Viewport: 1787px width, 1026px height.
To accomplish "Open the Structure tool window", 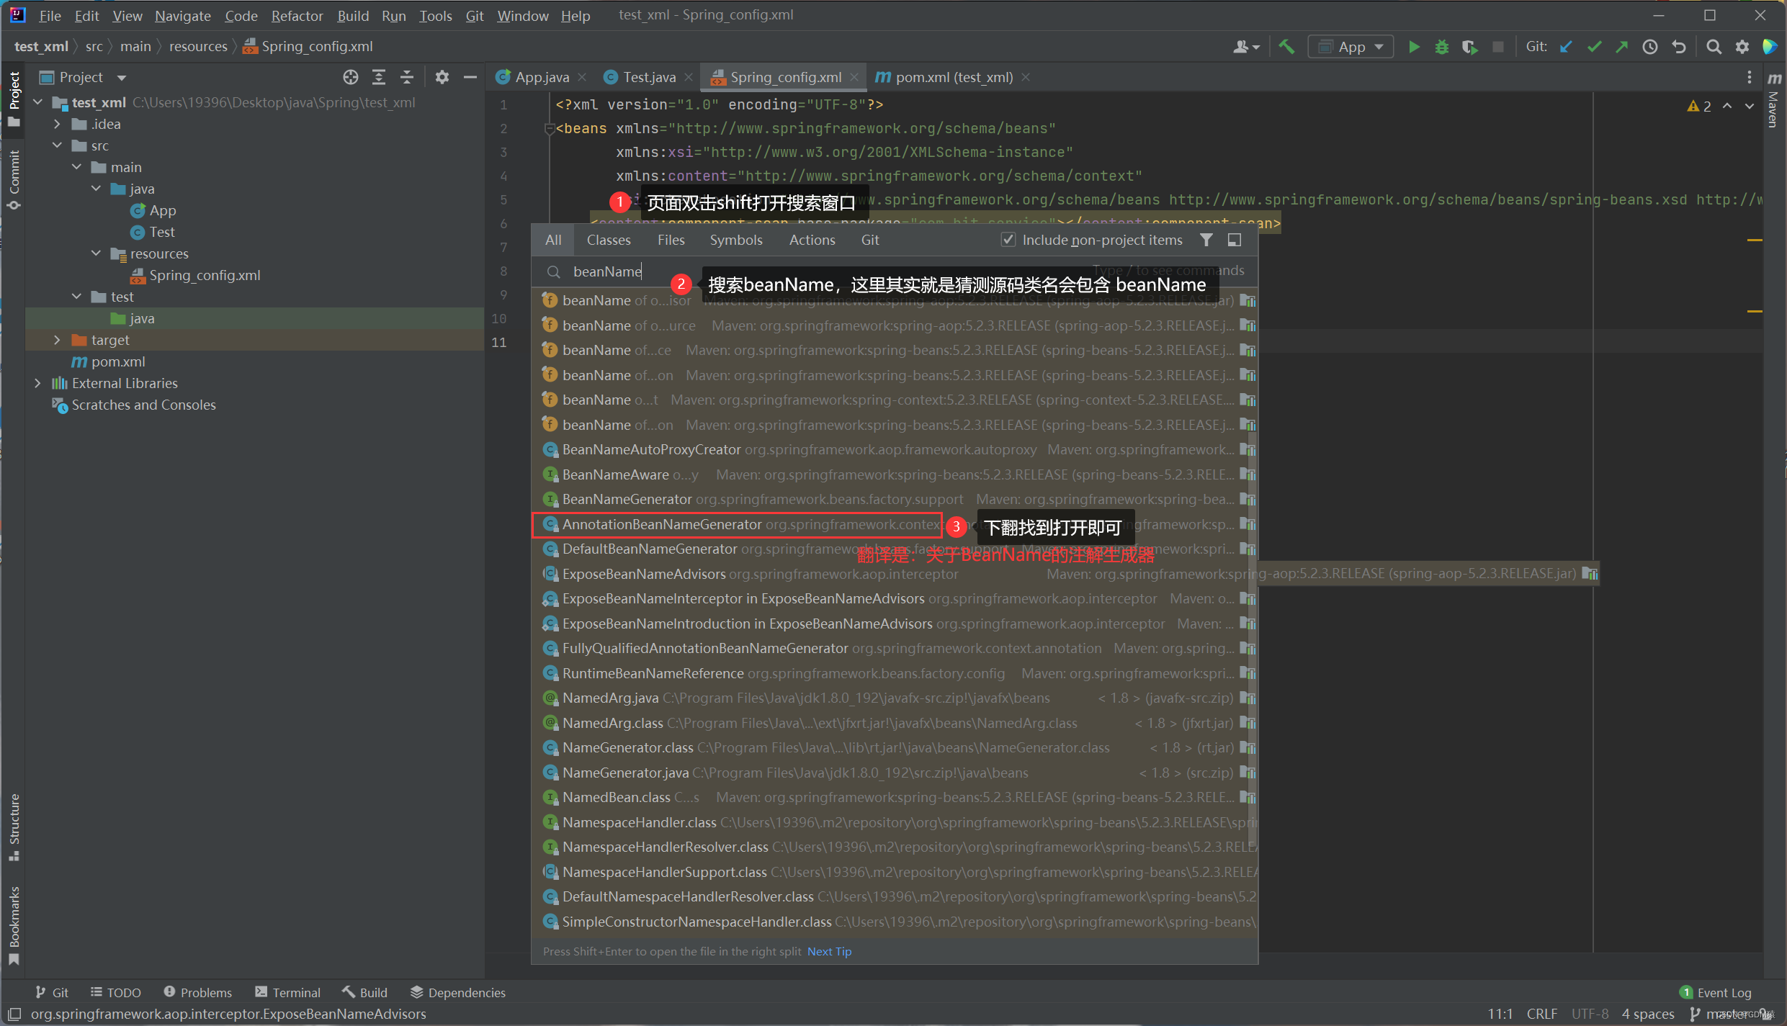I will click(14, 827).
